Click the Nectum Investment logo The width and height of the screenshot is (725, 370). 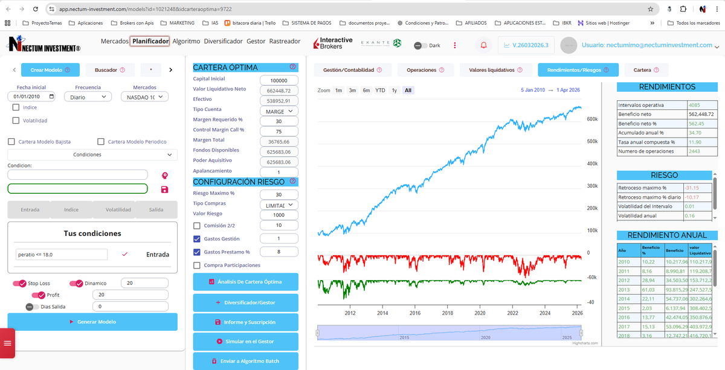click(44, 45)
